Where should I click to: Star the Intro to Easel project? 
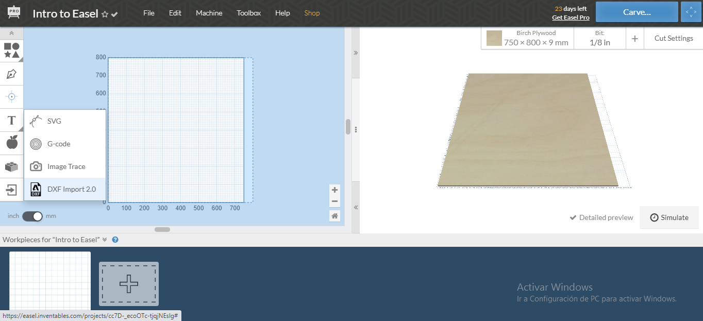(105, 14)
